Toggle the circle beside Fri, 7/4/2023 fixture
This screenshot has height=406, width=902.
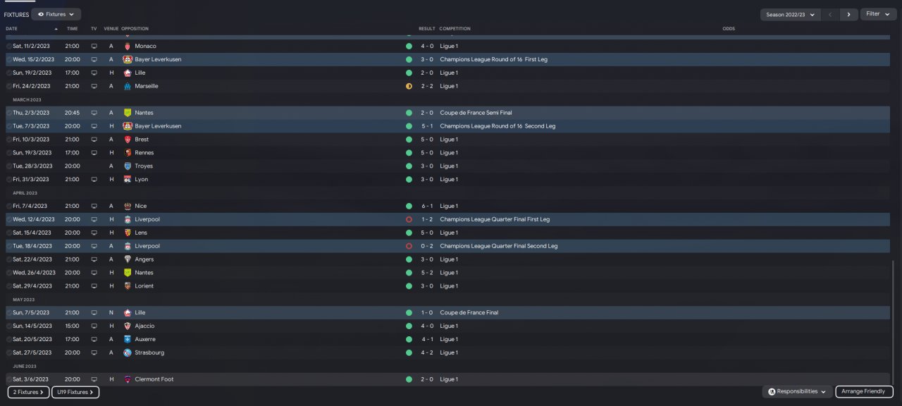pyautogui.click(x=9, y=207)
